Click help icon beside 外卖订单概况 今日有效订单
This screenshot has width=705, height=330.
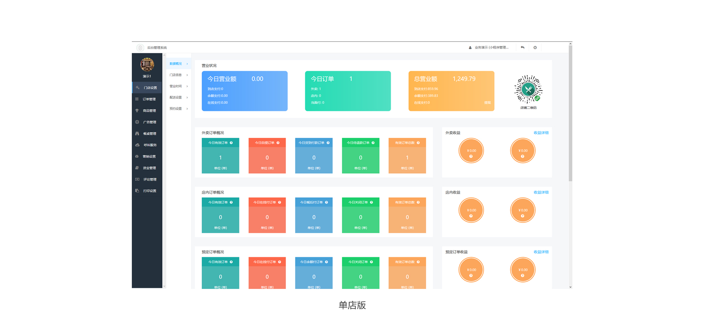coord(231,143)
